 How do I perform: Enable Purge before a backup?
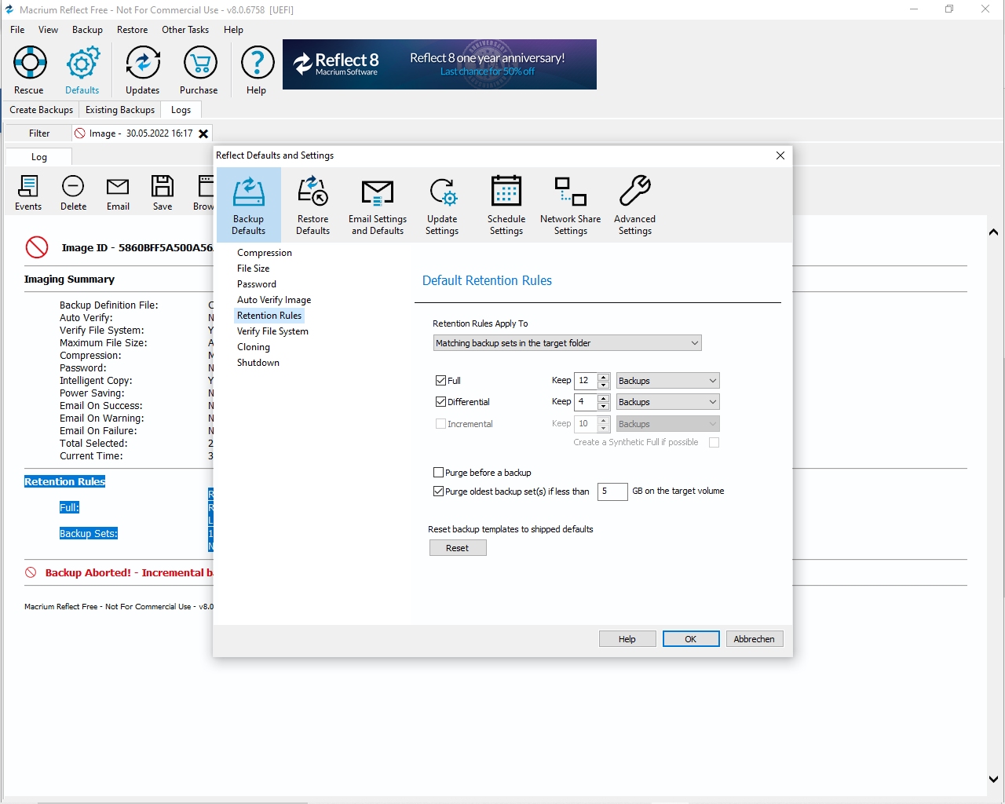point(438,473)
